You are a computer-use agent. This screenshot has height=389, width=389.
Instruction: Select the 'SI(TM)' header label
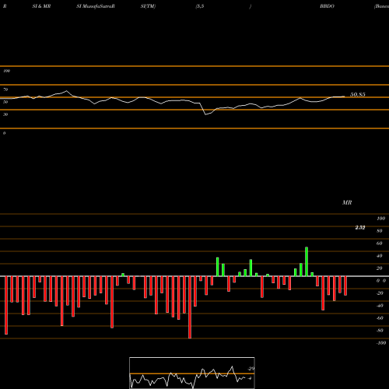coord(148,6)
